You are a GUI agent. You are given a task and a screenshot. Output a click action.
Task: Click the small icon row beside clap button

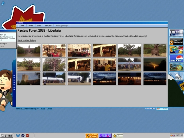150,108
